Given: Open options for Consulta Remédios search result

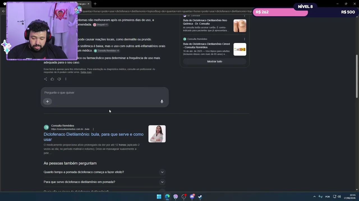Looking at the screenshot, I should pos(93,129).
